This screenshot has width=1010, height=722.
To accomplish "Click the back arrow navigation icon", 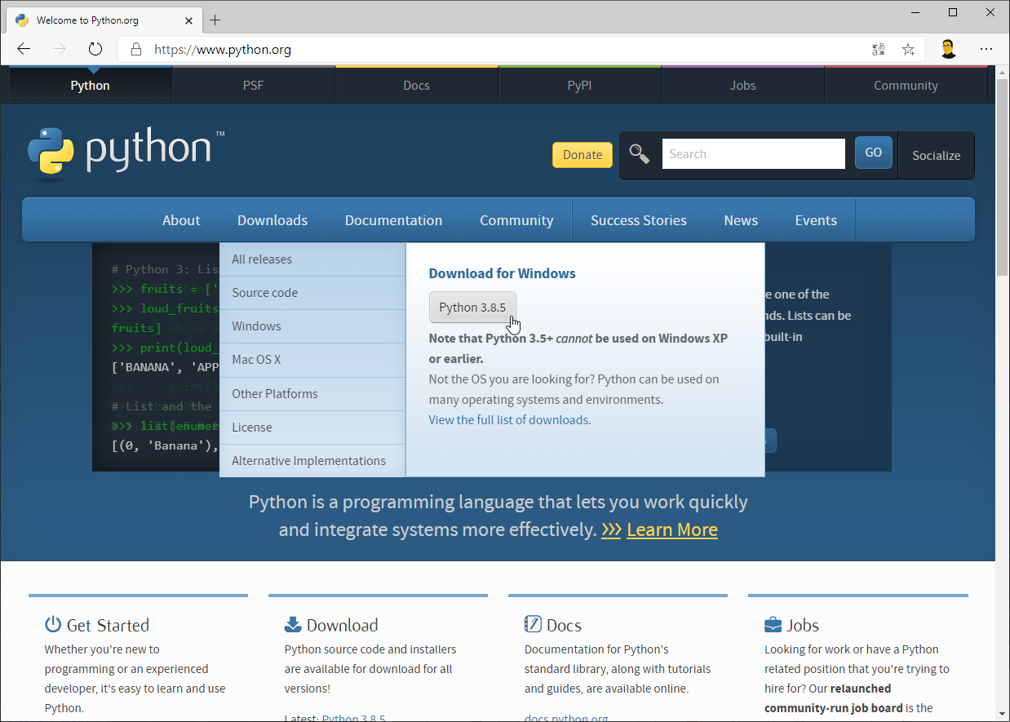I will [24, 49].
